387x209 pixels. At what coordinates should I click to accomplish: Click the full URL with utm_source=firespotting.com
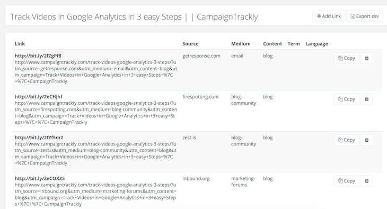pyautogui.click(x=96, y=113)
